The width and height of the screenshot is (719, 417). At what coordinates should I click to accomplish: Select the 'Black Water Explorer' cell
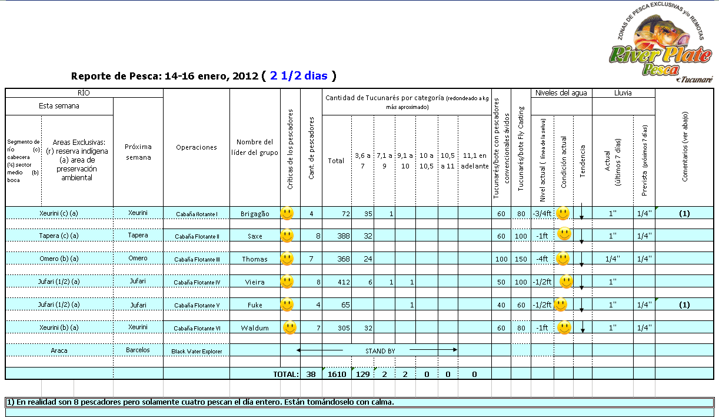tap(197, 351)
